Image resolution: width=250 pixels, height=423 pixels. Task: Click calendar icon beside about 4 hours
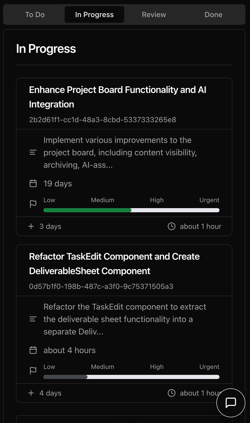coord(33,350)
